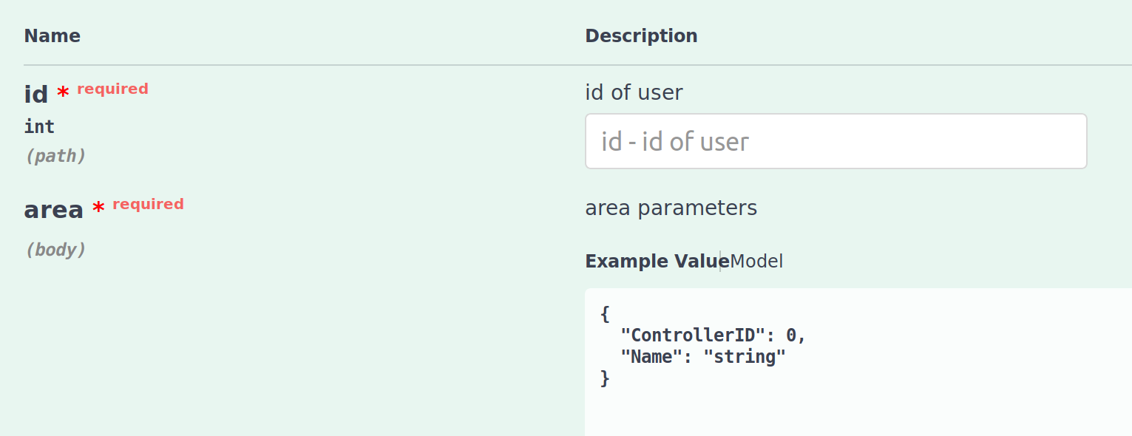Click the body location label for area
The width and height of the screenshot is (1132, 436).
point(57,249)
